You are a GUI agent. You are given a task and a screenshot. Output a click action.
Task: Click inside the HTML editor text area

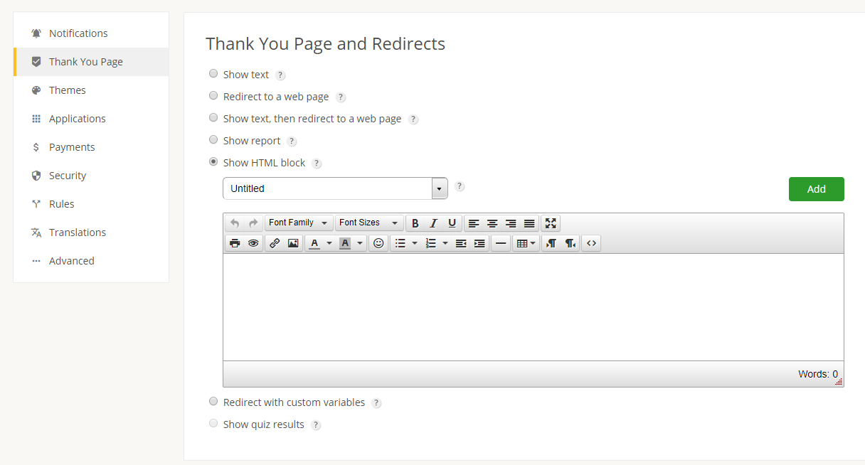[x=534, y=307]
